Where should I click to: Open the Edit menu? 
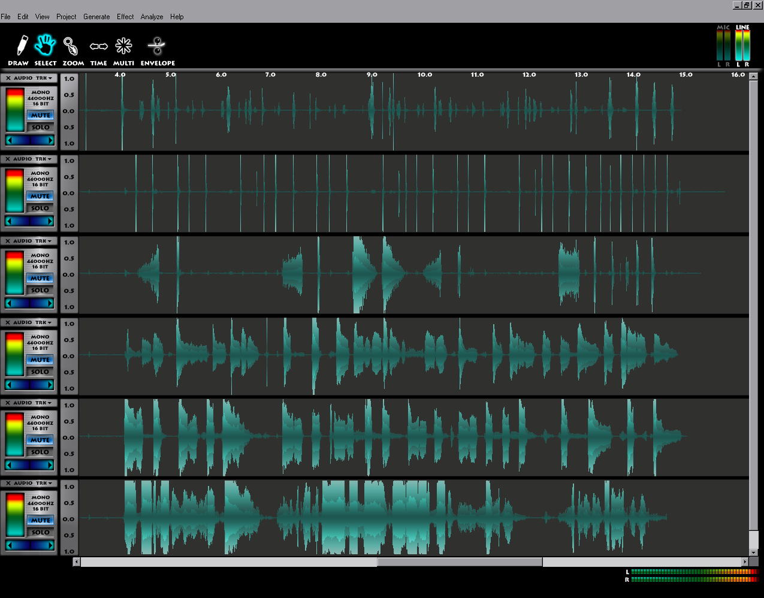pyautogui.click(x=23, y=17)
